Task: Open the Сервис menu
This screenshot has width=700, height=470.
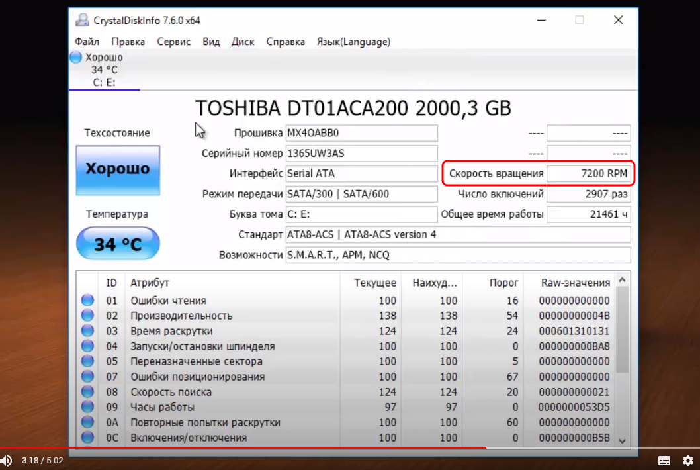Action: 173,42
